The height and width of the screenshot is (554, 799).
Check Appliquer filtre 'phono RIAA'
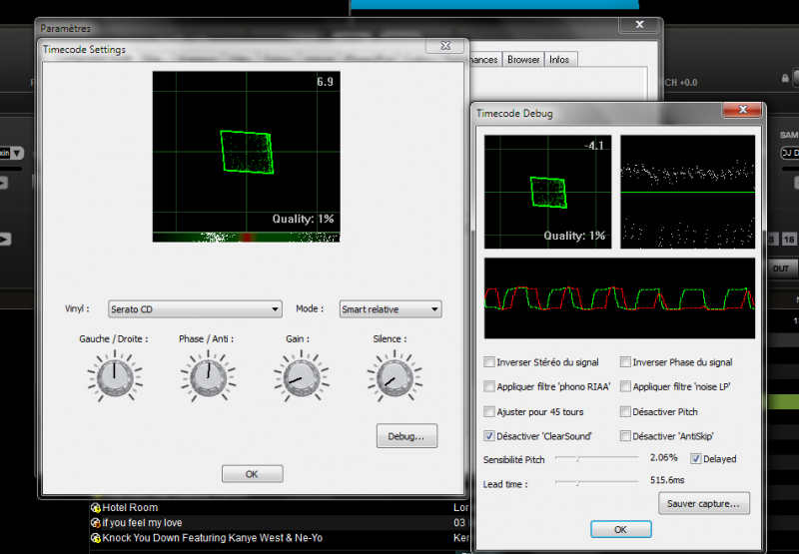(489, 386)
